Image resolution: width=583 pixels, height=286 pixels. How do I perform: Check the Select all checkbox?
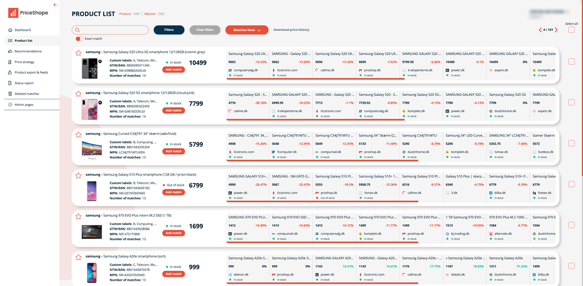[x=571, y=30]
